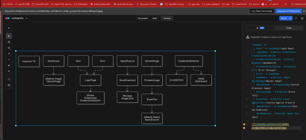The height and width of the screenshot is (140, 306).
Task: Select the pencil freehand tool
Action: pos(9,65)
